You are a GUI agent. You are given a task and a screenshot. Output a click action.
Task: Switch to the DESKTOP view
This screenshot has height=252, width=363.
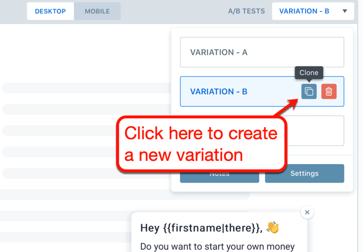[x=50, y=11]
